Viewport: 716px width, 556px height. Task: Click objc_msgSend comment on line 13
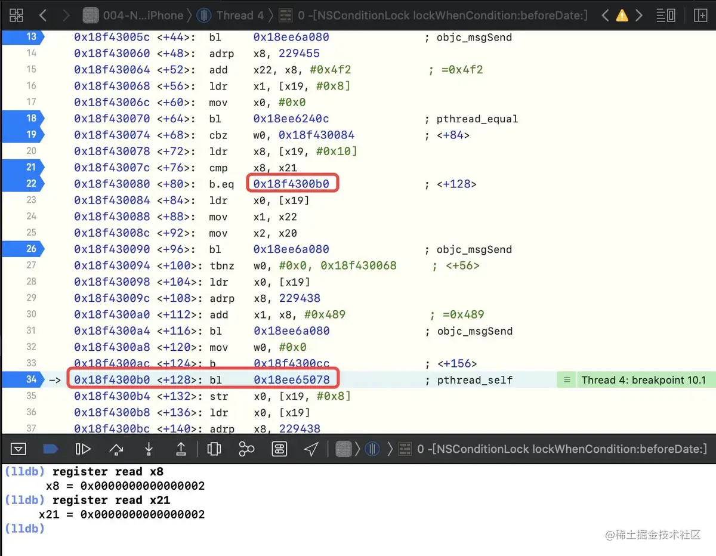468,38
